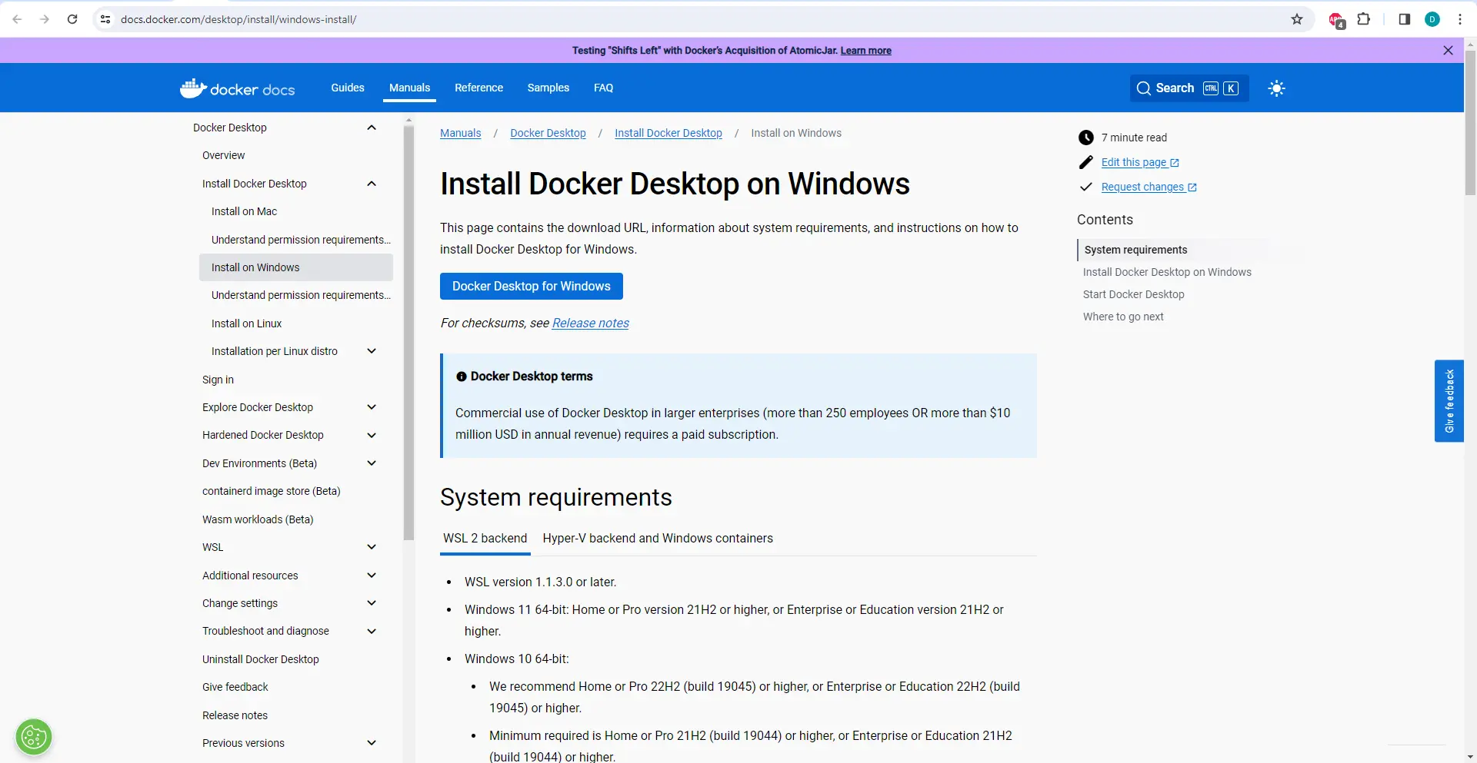Image resolution: width=1477 pixels, height=763 pixels.
Task: Toggle the light/dark theme sun icon
Action: [1276, 88]
